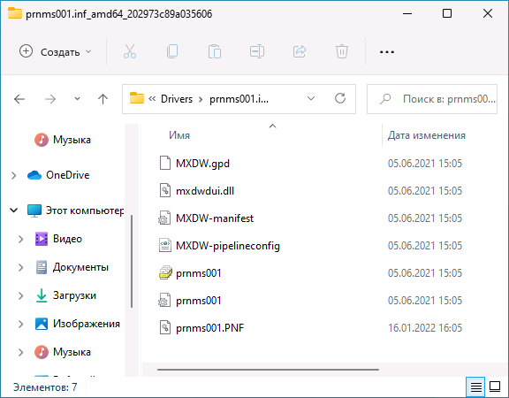Collapse the Этот компьютер tree node
Image resolution: width=509 pixels, height=398 pixels.
13,210
